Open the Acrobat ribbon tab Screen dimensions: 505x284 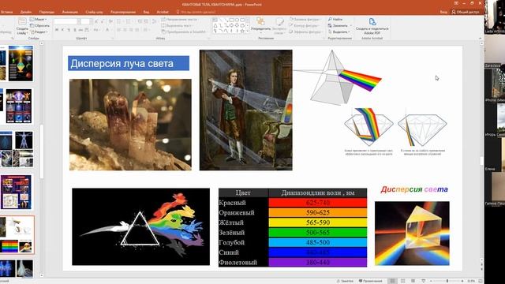[x=163, y=12]
